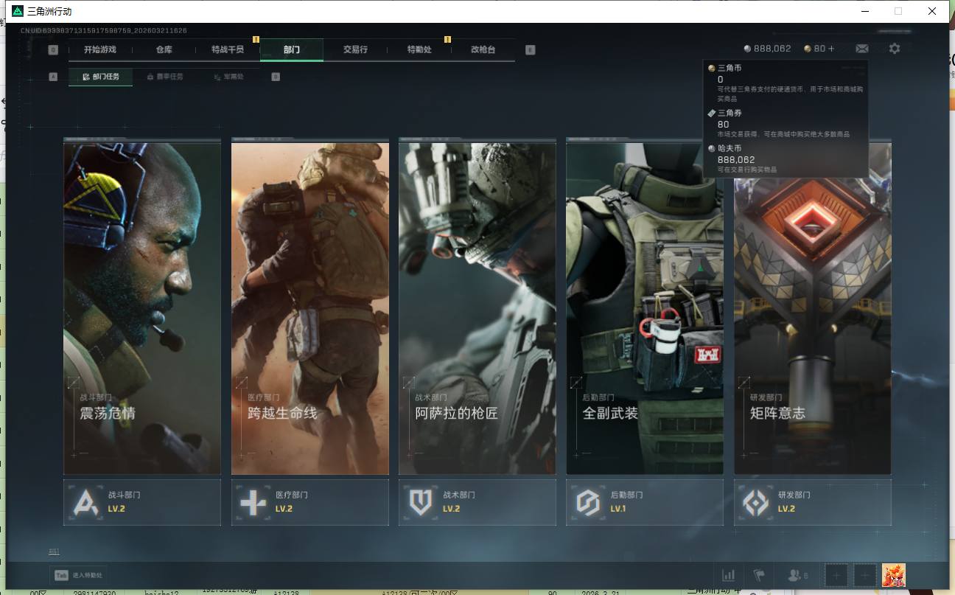Screen dimensions: 955x595
Task: Open the 特战干员 tab
Action: (x=228, y=50)
